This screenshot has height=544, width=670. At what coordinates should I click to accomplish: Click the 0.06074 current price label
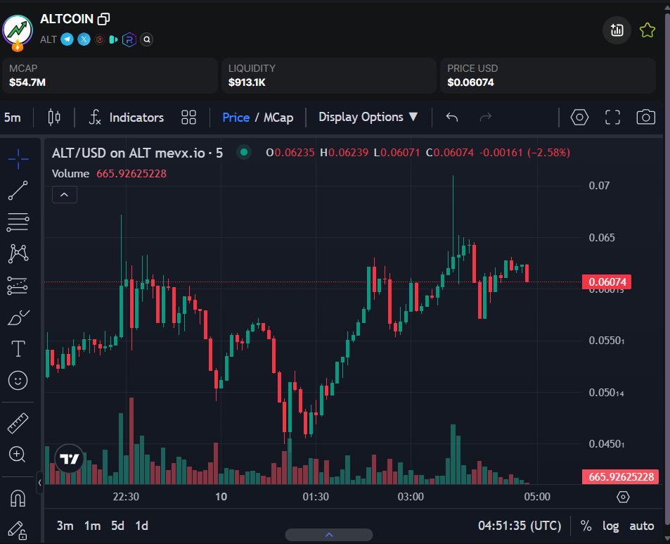pyautogui.click(x=607, y=282)
